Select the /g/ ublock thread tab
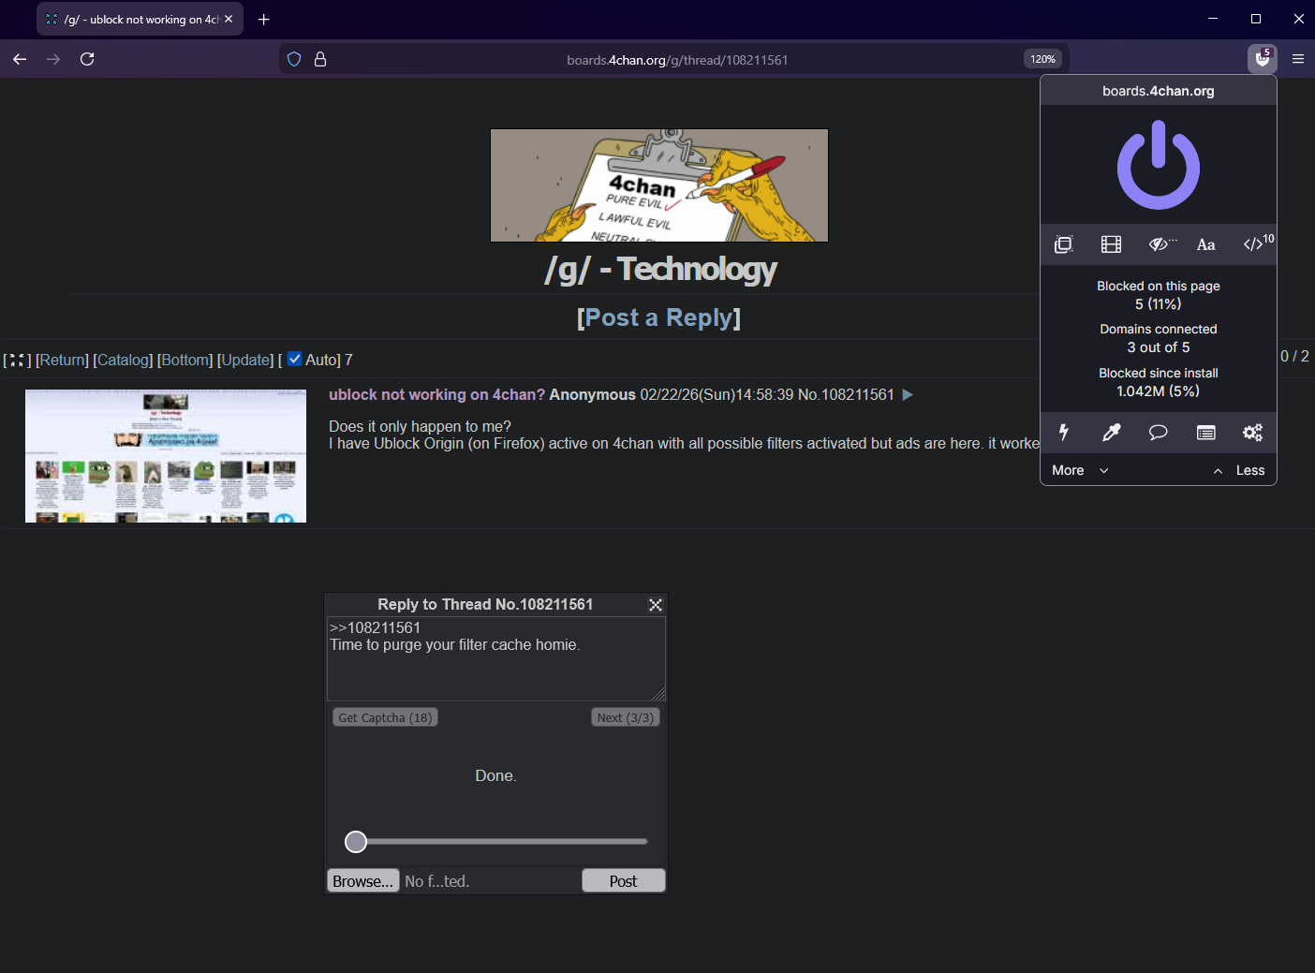Image resolution: width=1315 pixels, height=973 pixels. click(139, 19)
